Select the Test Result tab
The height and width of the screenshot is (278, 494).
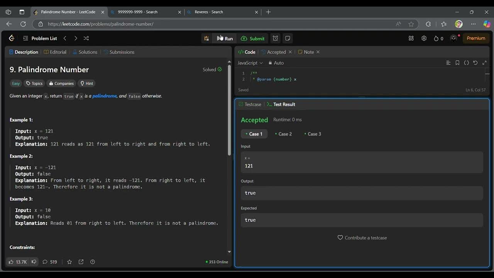point(281,104)
